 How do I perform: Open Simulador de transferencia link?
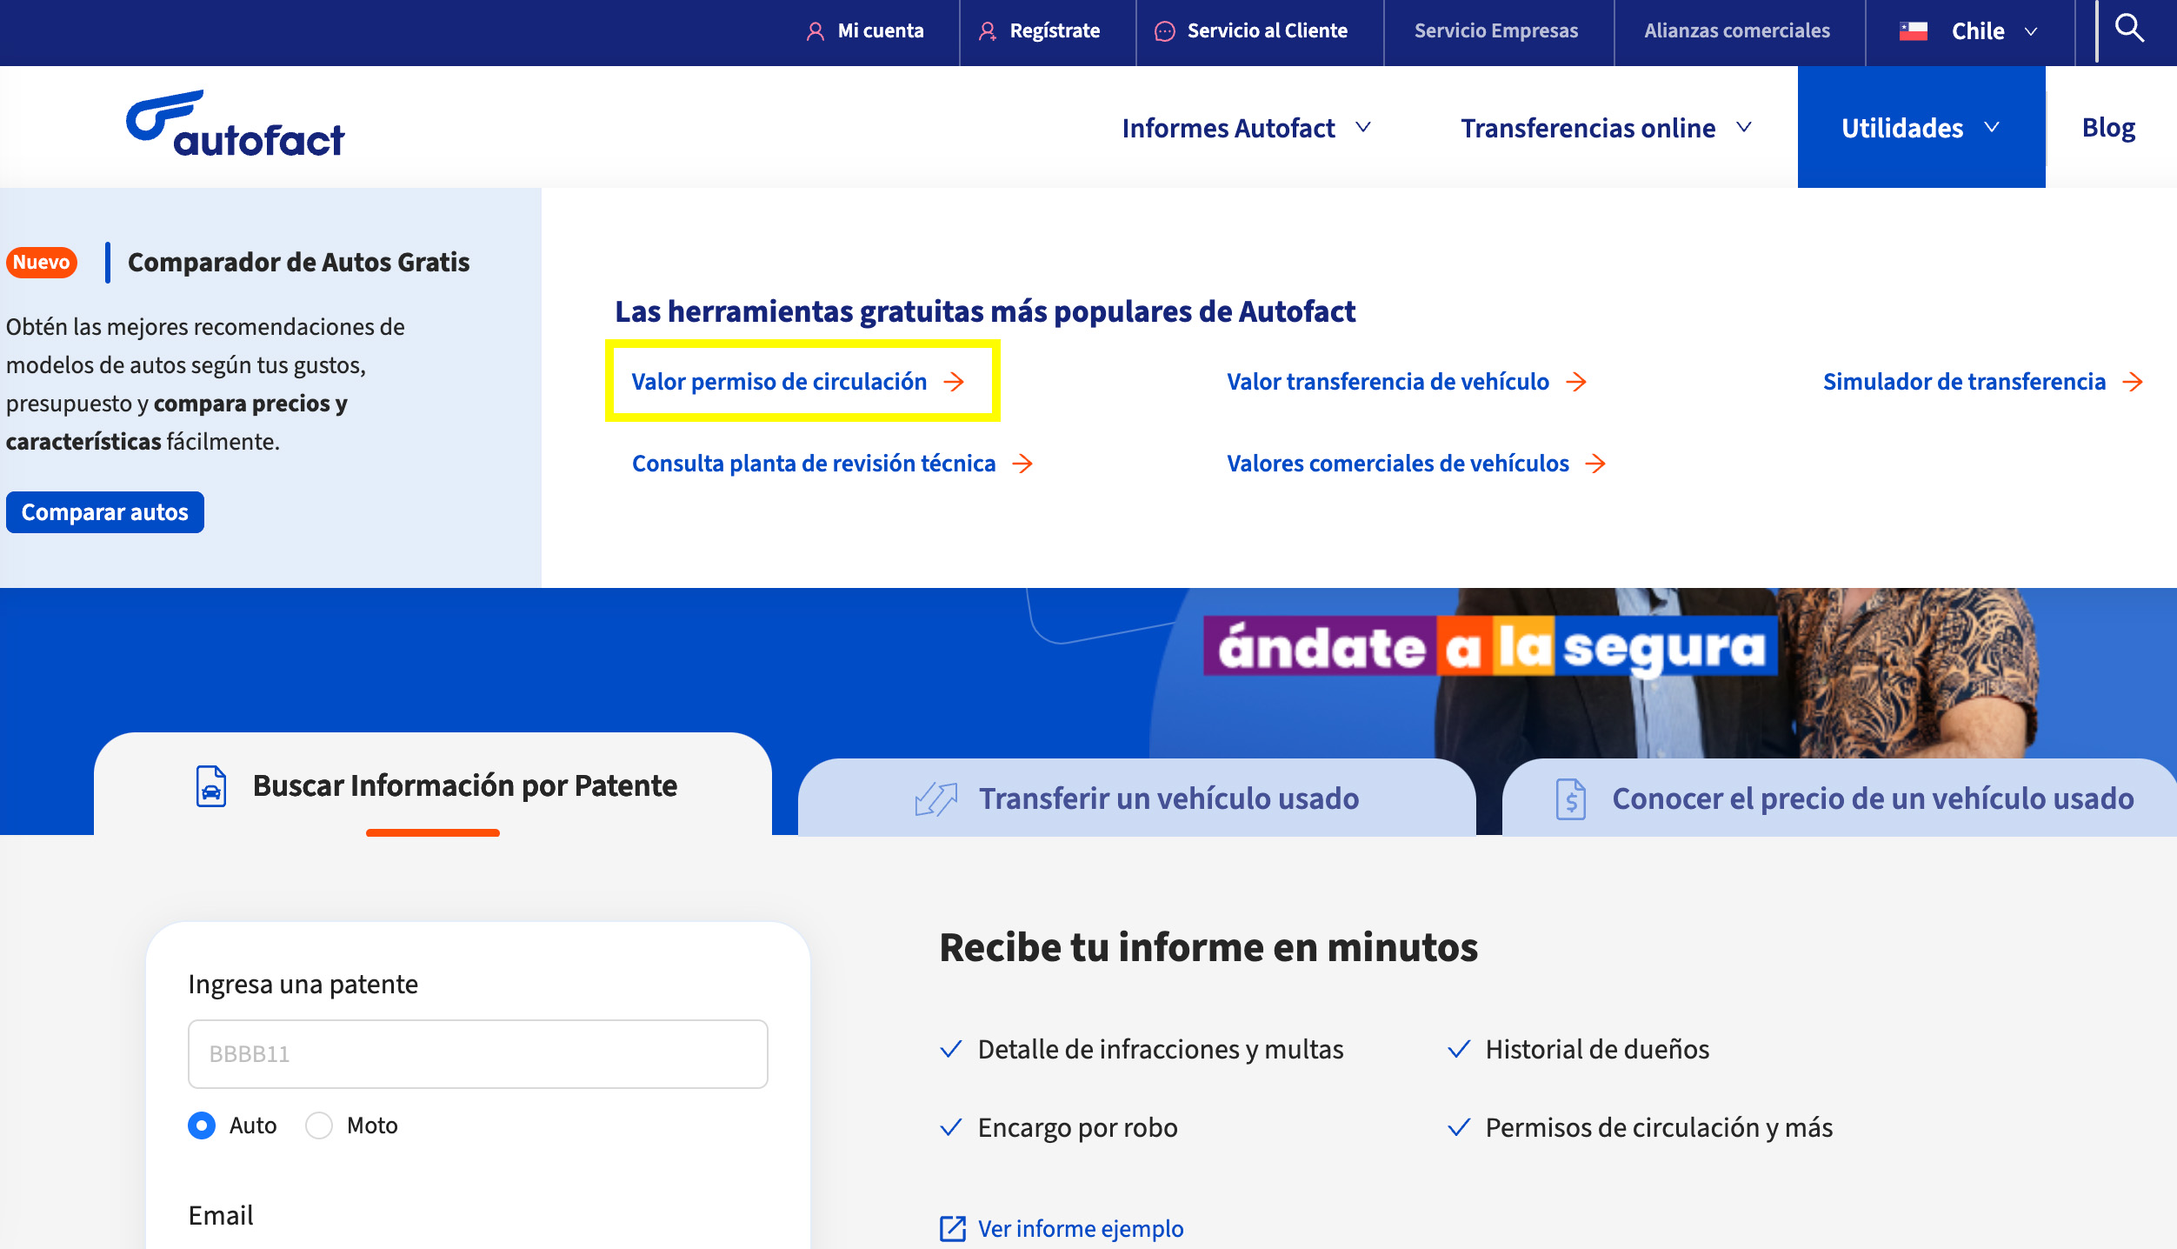[x=1963, y=381]
